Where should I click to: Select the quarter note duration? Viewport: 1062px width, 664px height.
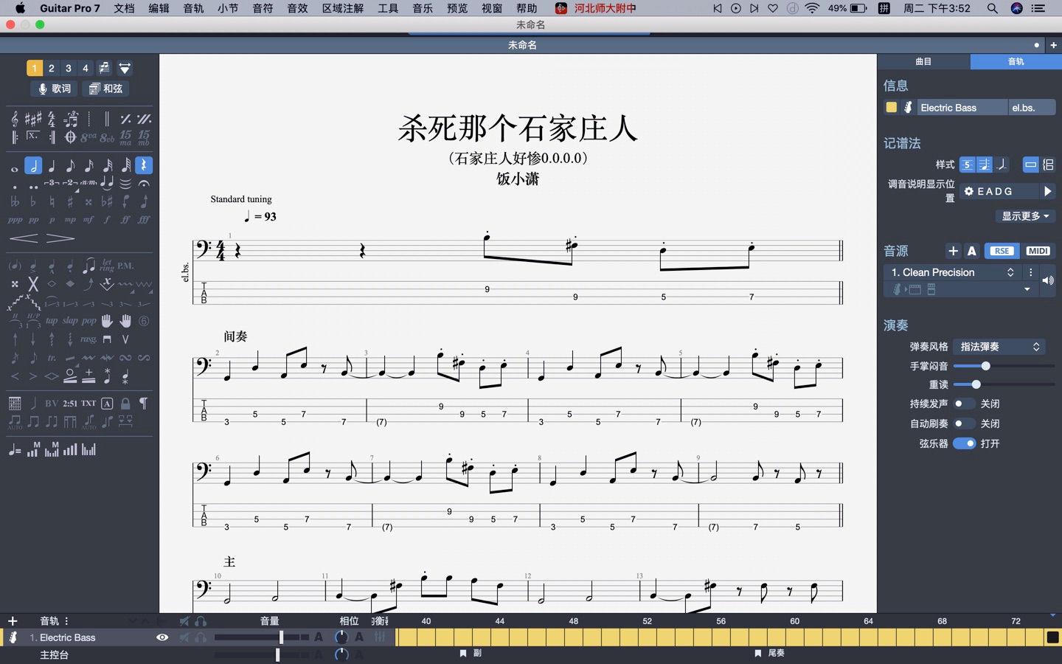(x=52, y=165)
